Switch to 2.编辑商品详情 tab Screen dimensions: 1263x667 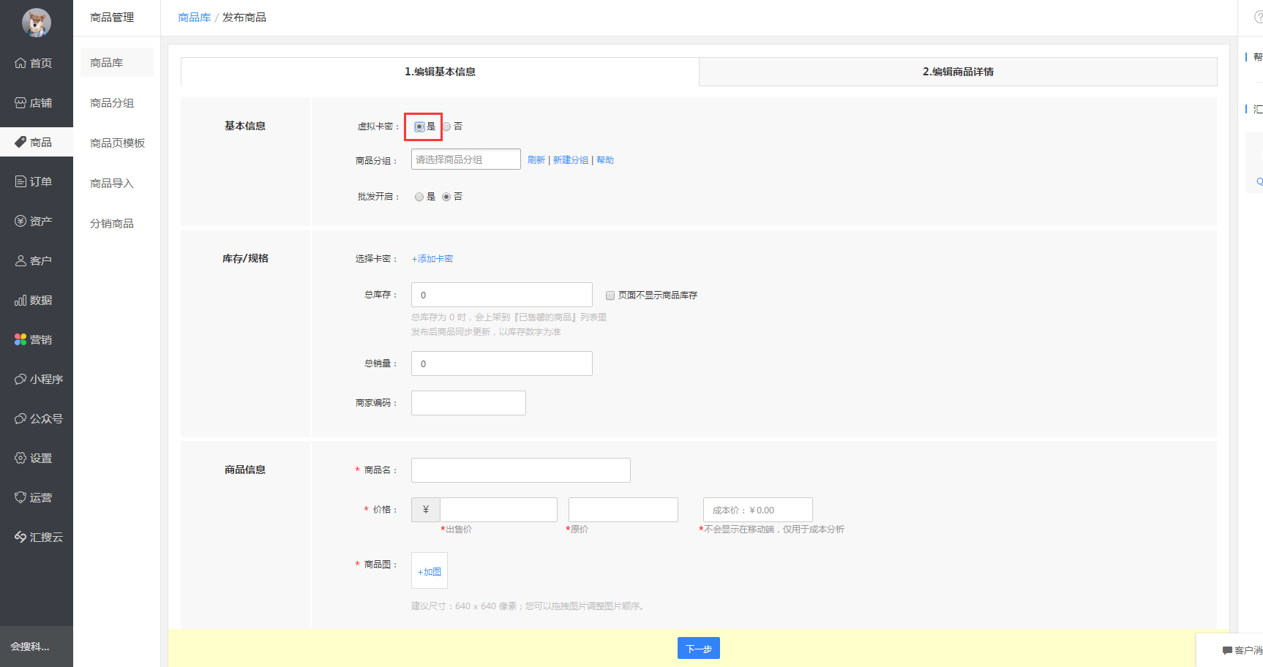pyautogui.click(x=957, y=72)
